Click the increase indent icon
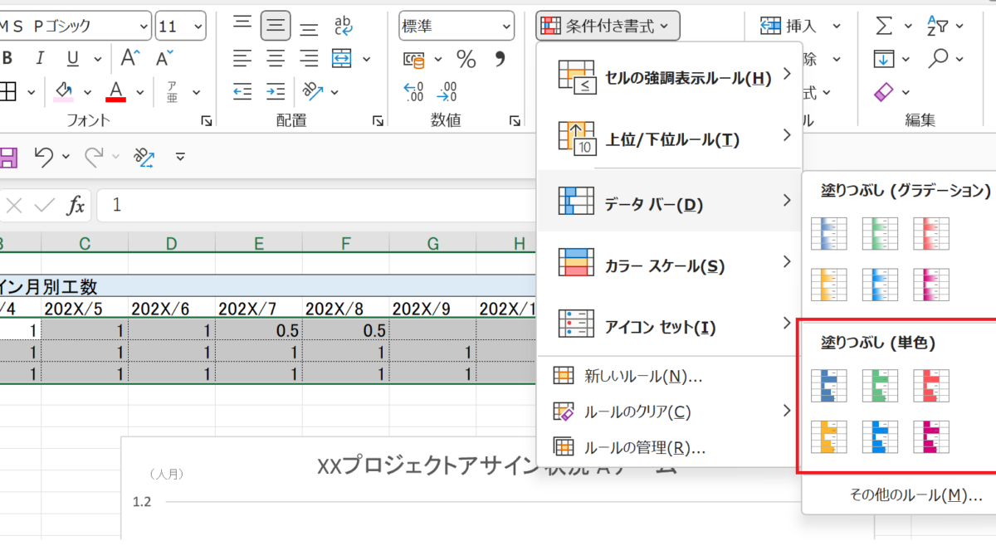Screen dimensions: 996x560 pyautogui.click(x=276, y=90)
